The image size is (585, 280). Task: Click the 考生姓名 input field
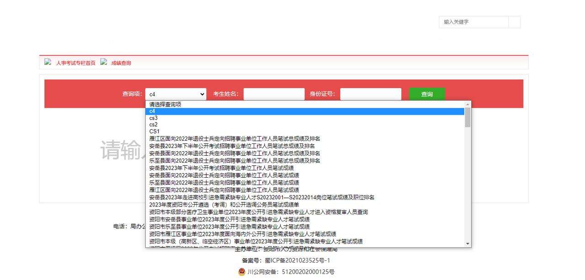(x=274, y=94)
